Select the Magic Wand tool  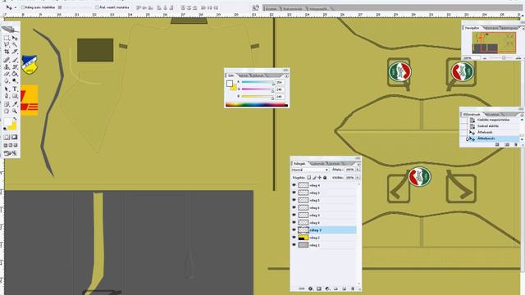[x=15, y=44]
